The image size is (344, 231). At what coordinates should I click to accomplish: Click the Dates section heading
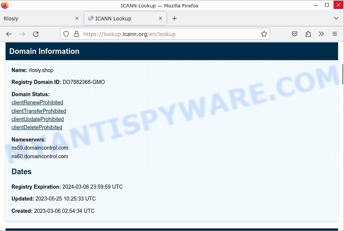click(22, 172)
